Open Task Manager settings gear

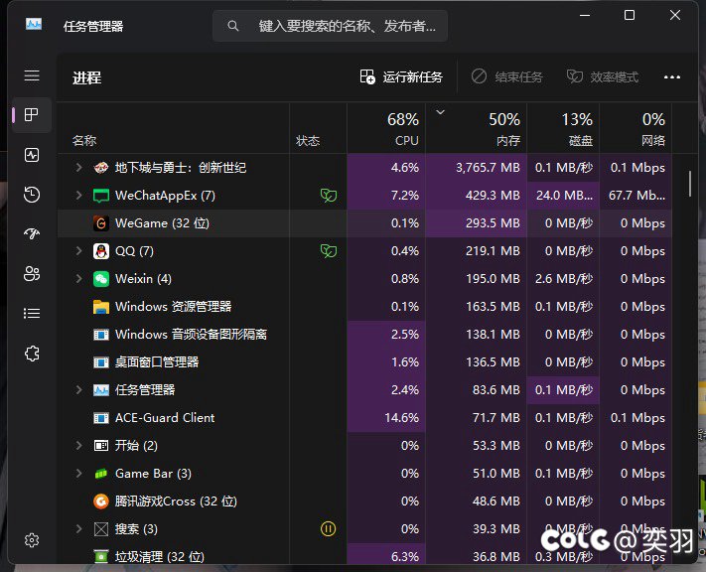(32, 540)
